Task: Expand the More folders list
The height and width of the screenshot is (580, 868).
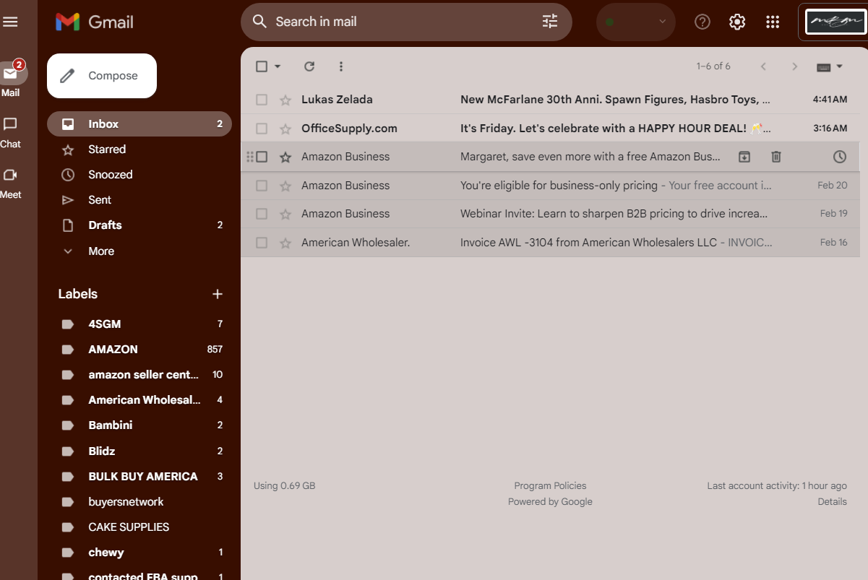Action: pos(101,251)
